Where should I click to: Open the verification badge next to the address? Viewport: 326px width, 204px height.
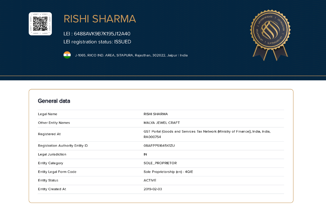[x=67, y=55]
